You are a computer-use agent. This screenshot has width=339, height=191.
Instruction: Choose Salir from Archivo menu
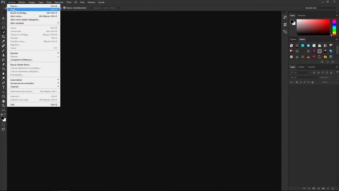click(34, 105)
